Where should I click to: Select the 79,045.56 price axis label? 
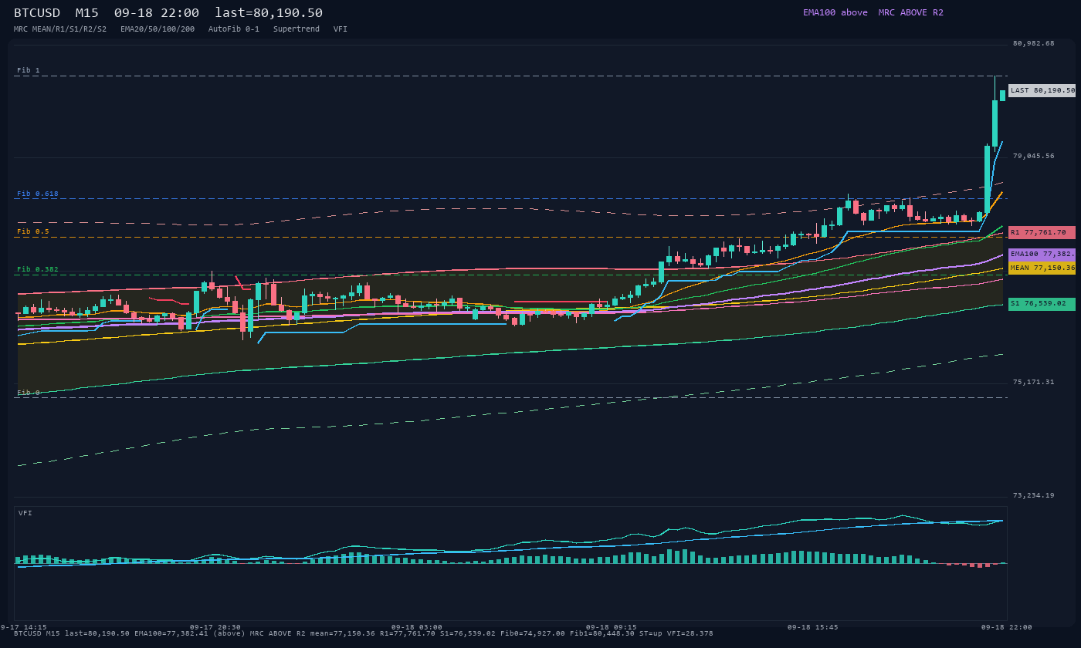[x=1034, y=156]
